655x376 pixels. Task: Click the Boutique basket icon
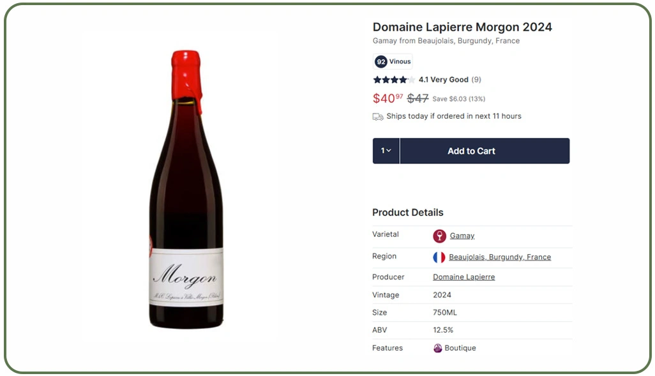(x=437, y=348)
